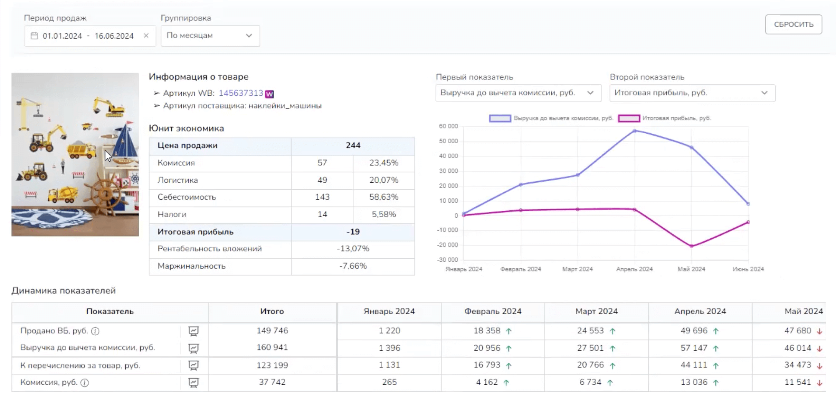Click the Итого column header
The width and height of the screenshot is (836, 402).
[272, 312]
